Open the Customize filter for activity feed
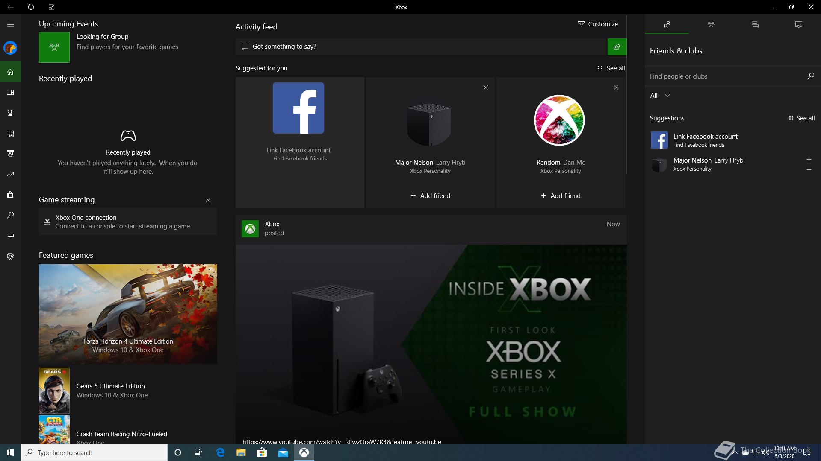Screen dimensions: 821x461 (x=598, y=24)
